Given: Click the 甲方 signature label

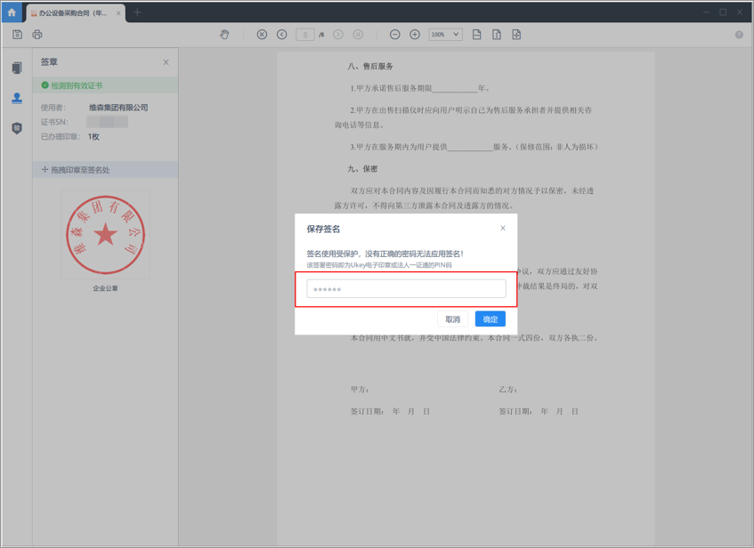Looking at the screenshot, I should click(x=360, y=390).
